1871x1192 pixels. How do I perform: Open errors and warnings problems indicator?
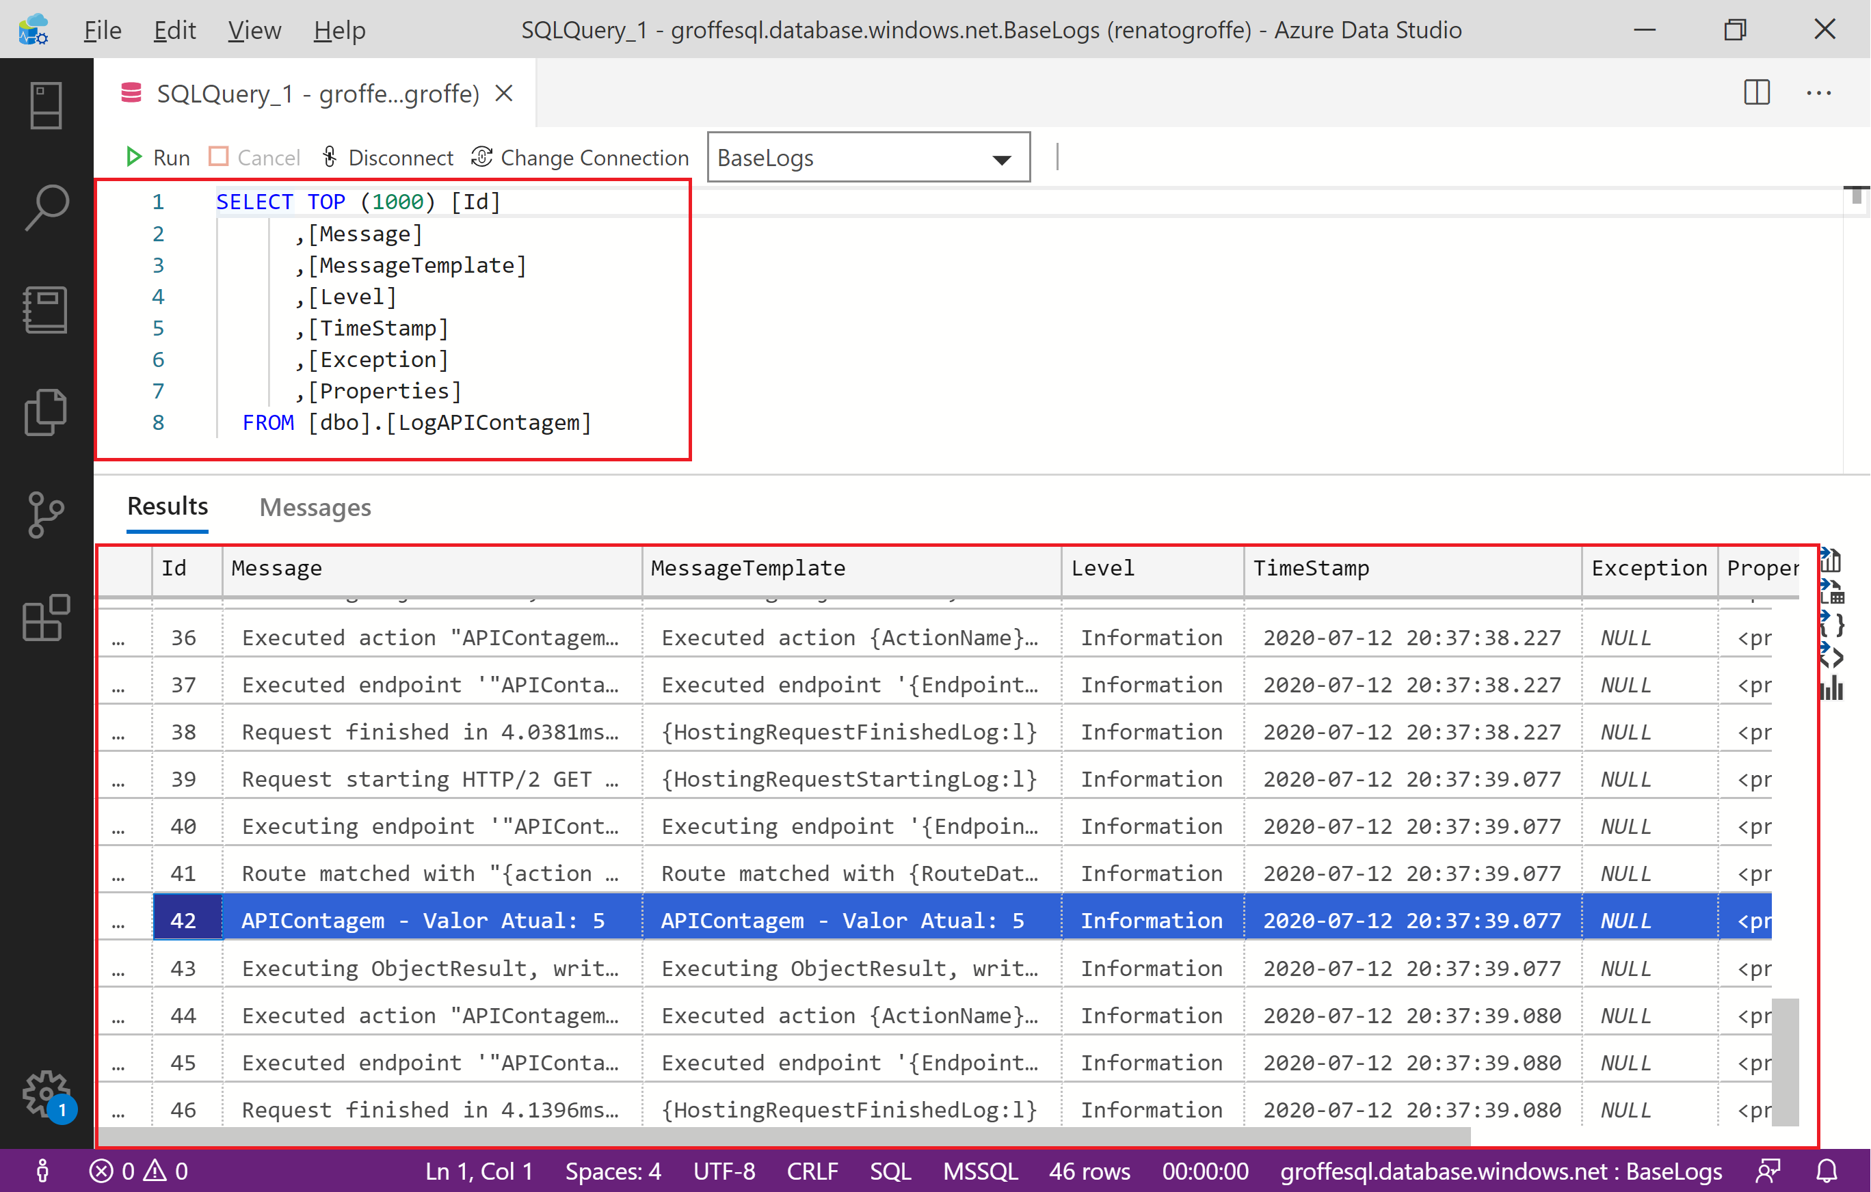click(x=139, y=1170)
